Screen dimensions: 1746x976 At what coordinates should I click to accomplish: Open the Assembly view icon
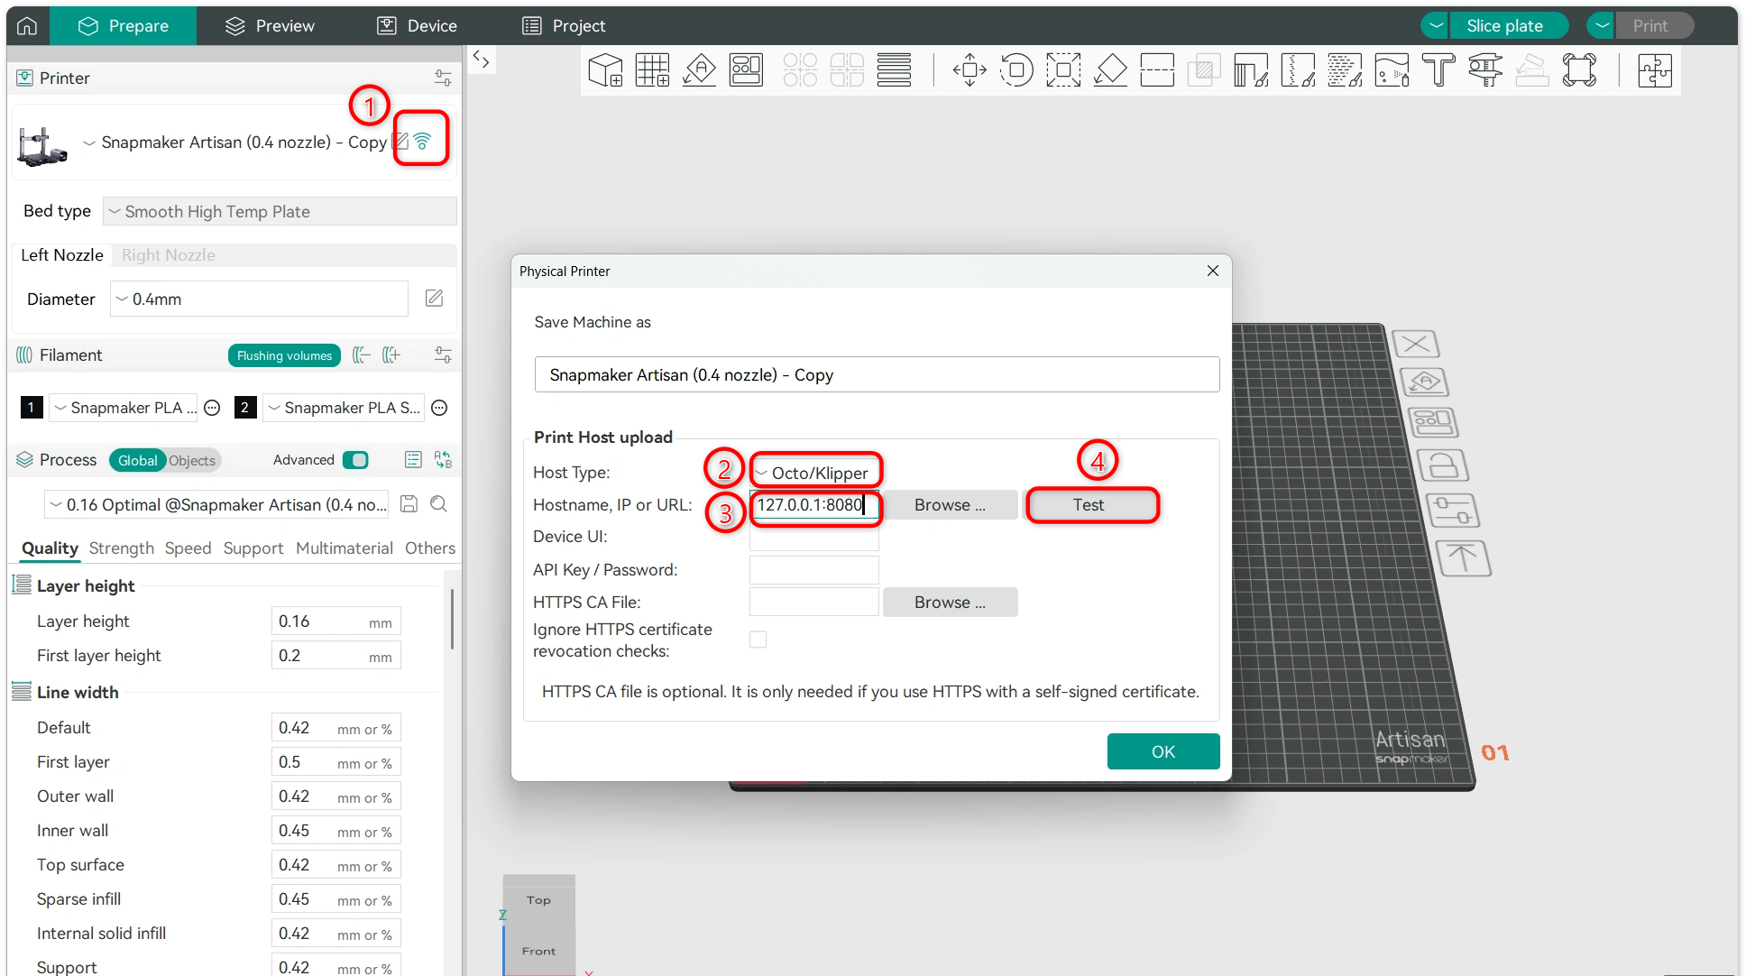coord(1655,69)
